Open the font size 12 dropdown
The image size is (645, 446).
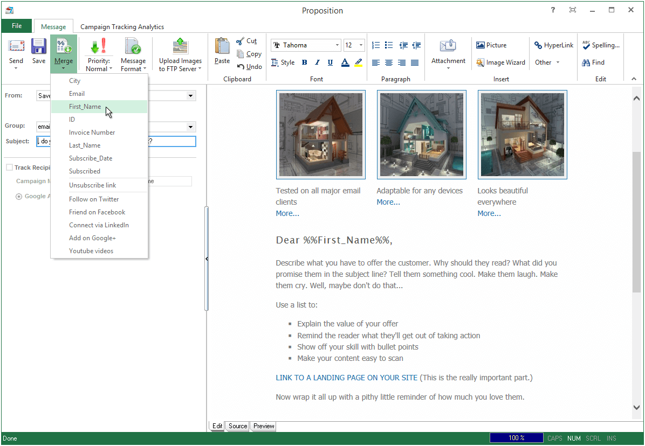point(361,45)
